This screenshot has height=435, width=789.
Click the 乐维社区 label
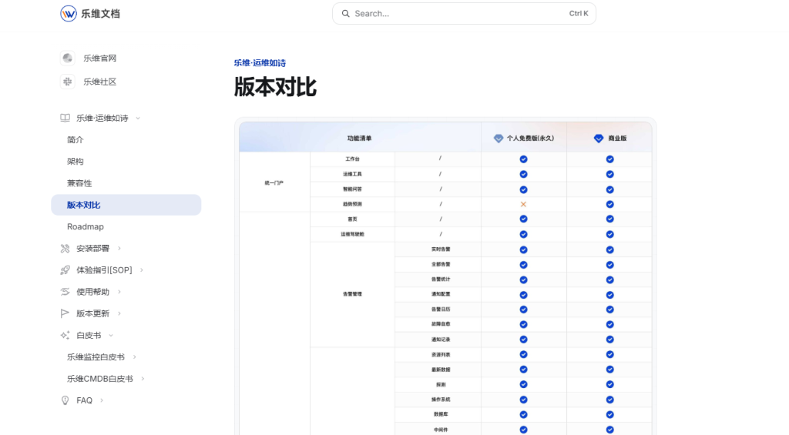click(x=99, y=82)
